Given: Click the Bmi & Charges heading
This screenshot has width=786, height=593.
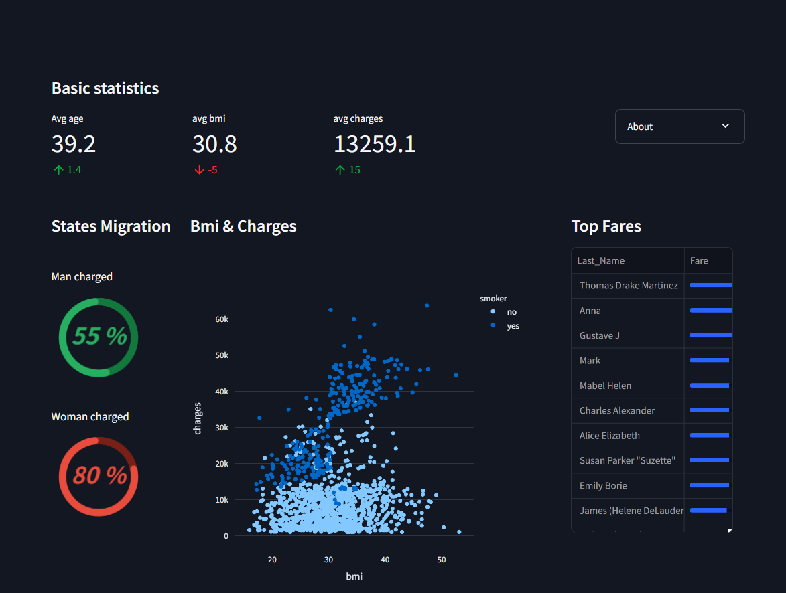Looking at the screenshot, I should coord(243,226).
